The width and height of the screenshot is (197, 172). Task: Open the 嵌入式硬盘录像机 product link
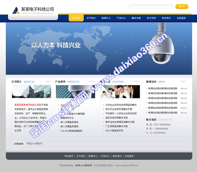70,122
